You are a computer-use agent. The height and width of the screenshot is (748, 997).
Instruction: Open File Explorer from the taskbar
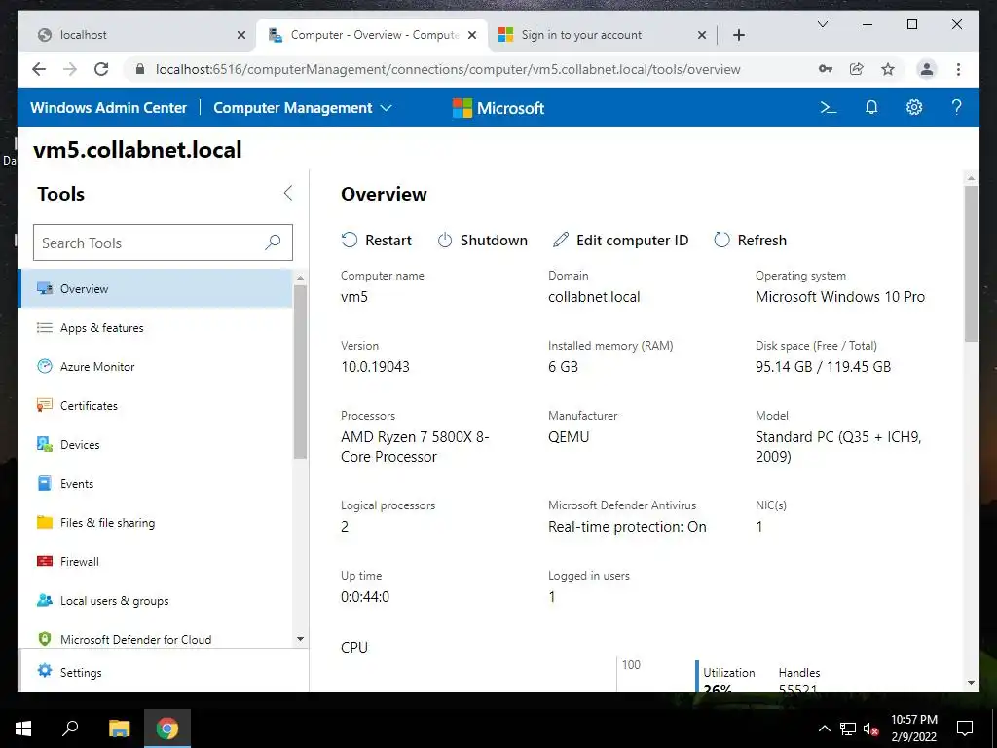click(x=119, y=729)
